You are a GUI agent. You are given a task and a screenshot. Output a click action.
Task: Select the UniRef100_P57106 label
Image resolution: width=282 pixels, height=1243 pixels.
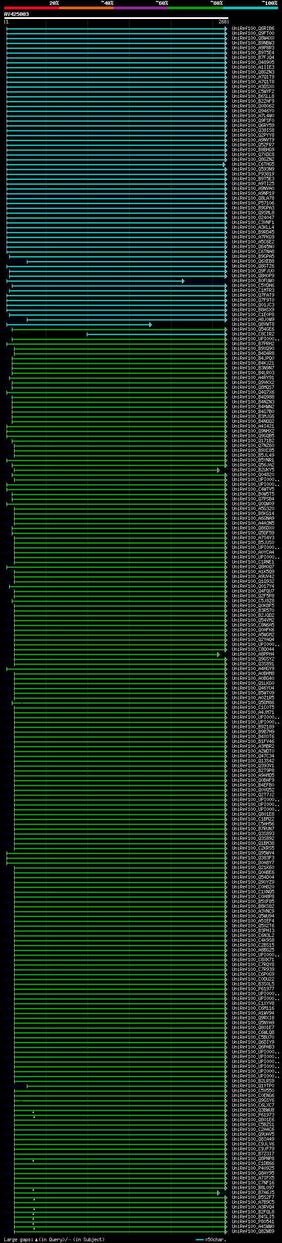click(x=253, y=203)
